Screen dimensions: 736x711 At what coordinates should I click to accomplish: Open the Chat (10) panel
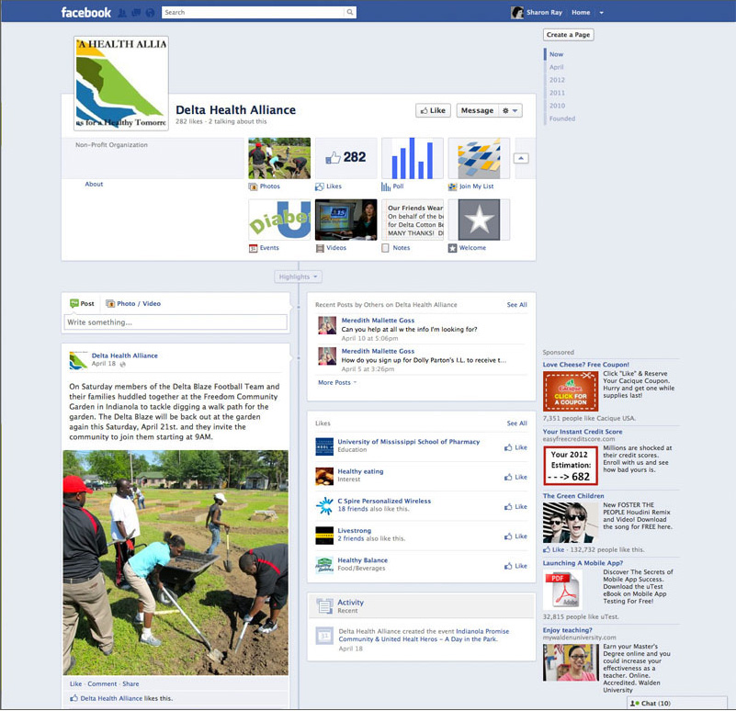[x=676, y=703]
